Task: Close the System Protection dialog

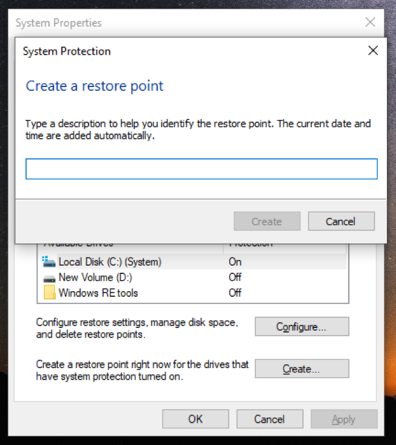Action: pos(373,51)
